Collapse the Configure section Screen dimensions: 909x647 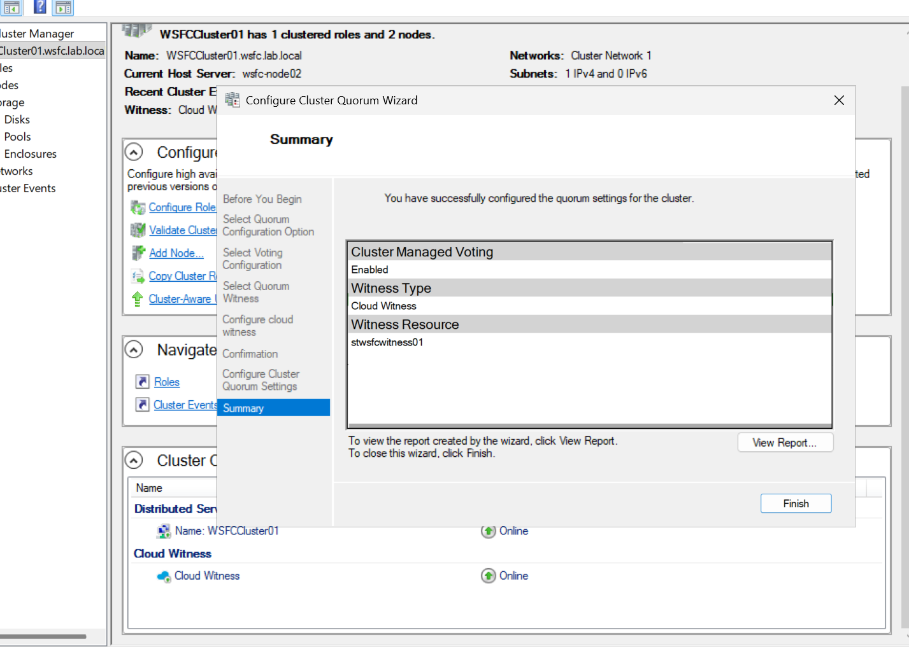tap(134, 152)
